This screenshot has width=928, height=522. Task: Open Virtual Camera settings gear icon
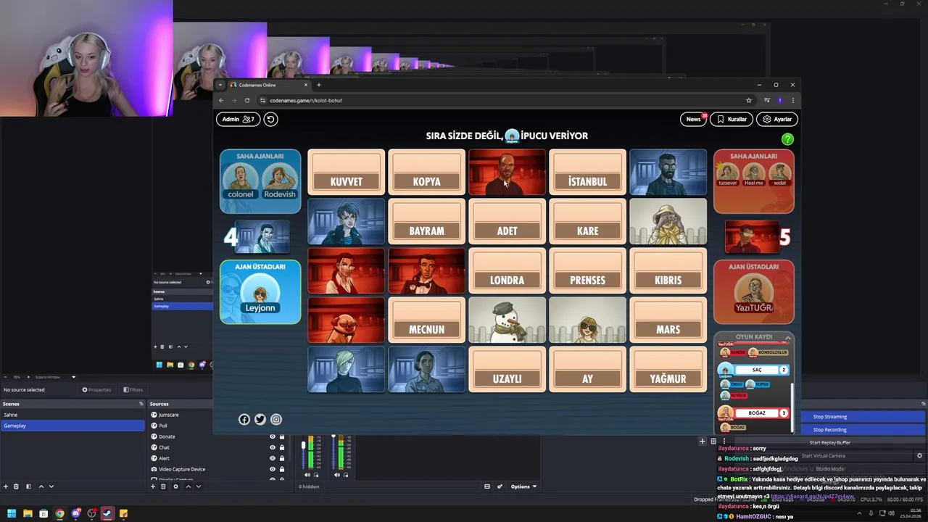click(x=919, y=456)
